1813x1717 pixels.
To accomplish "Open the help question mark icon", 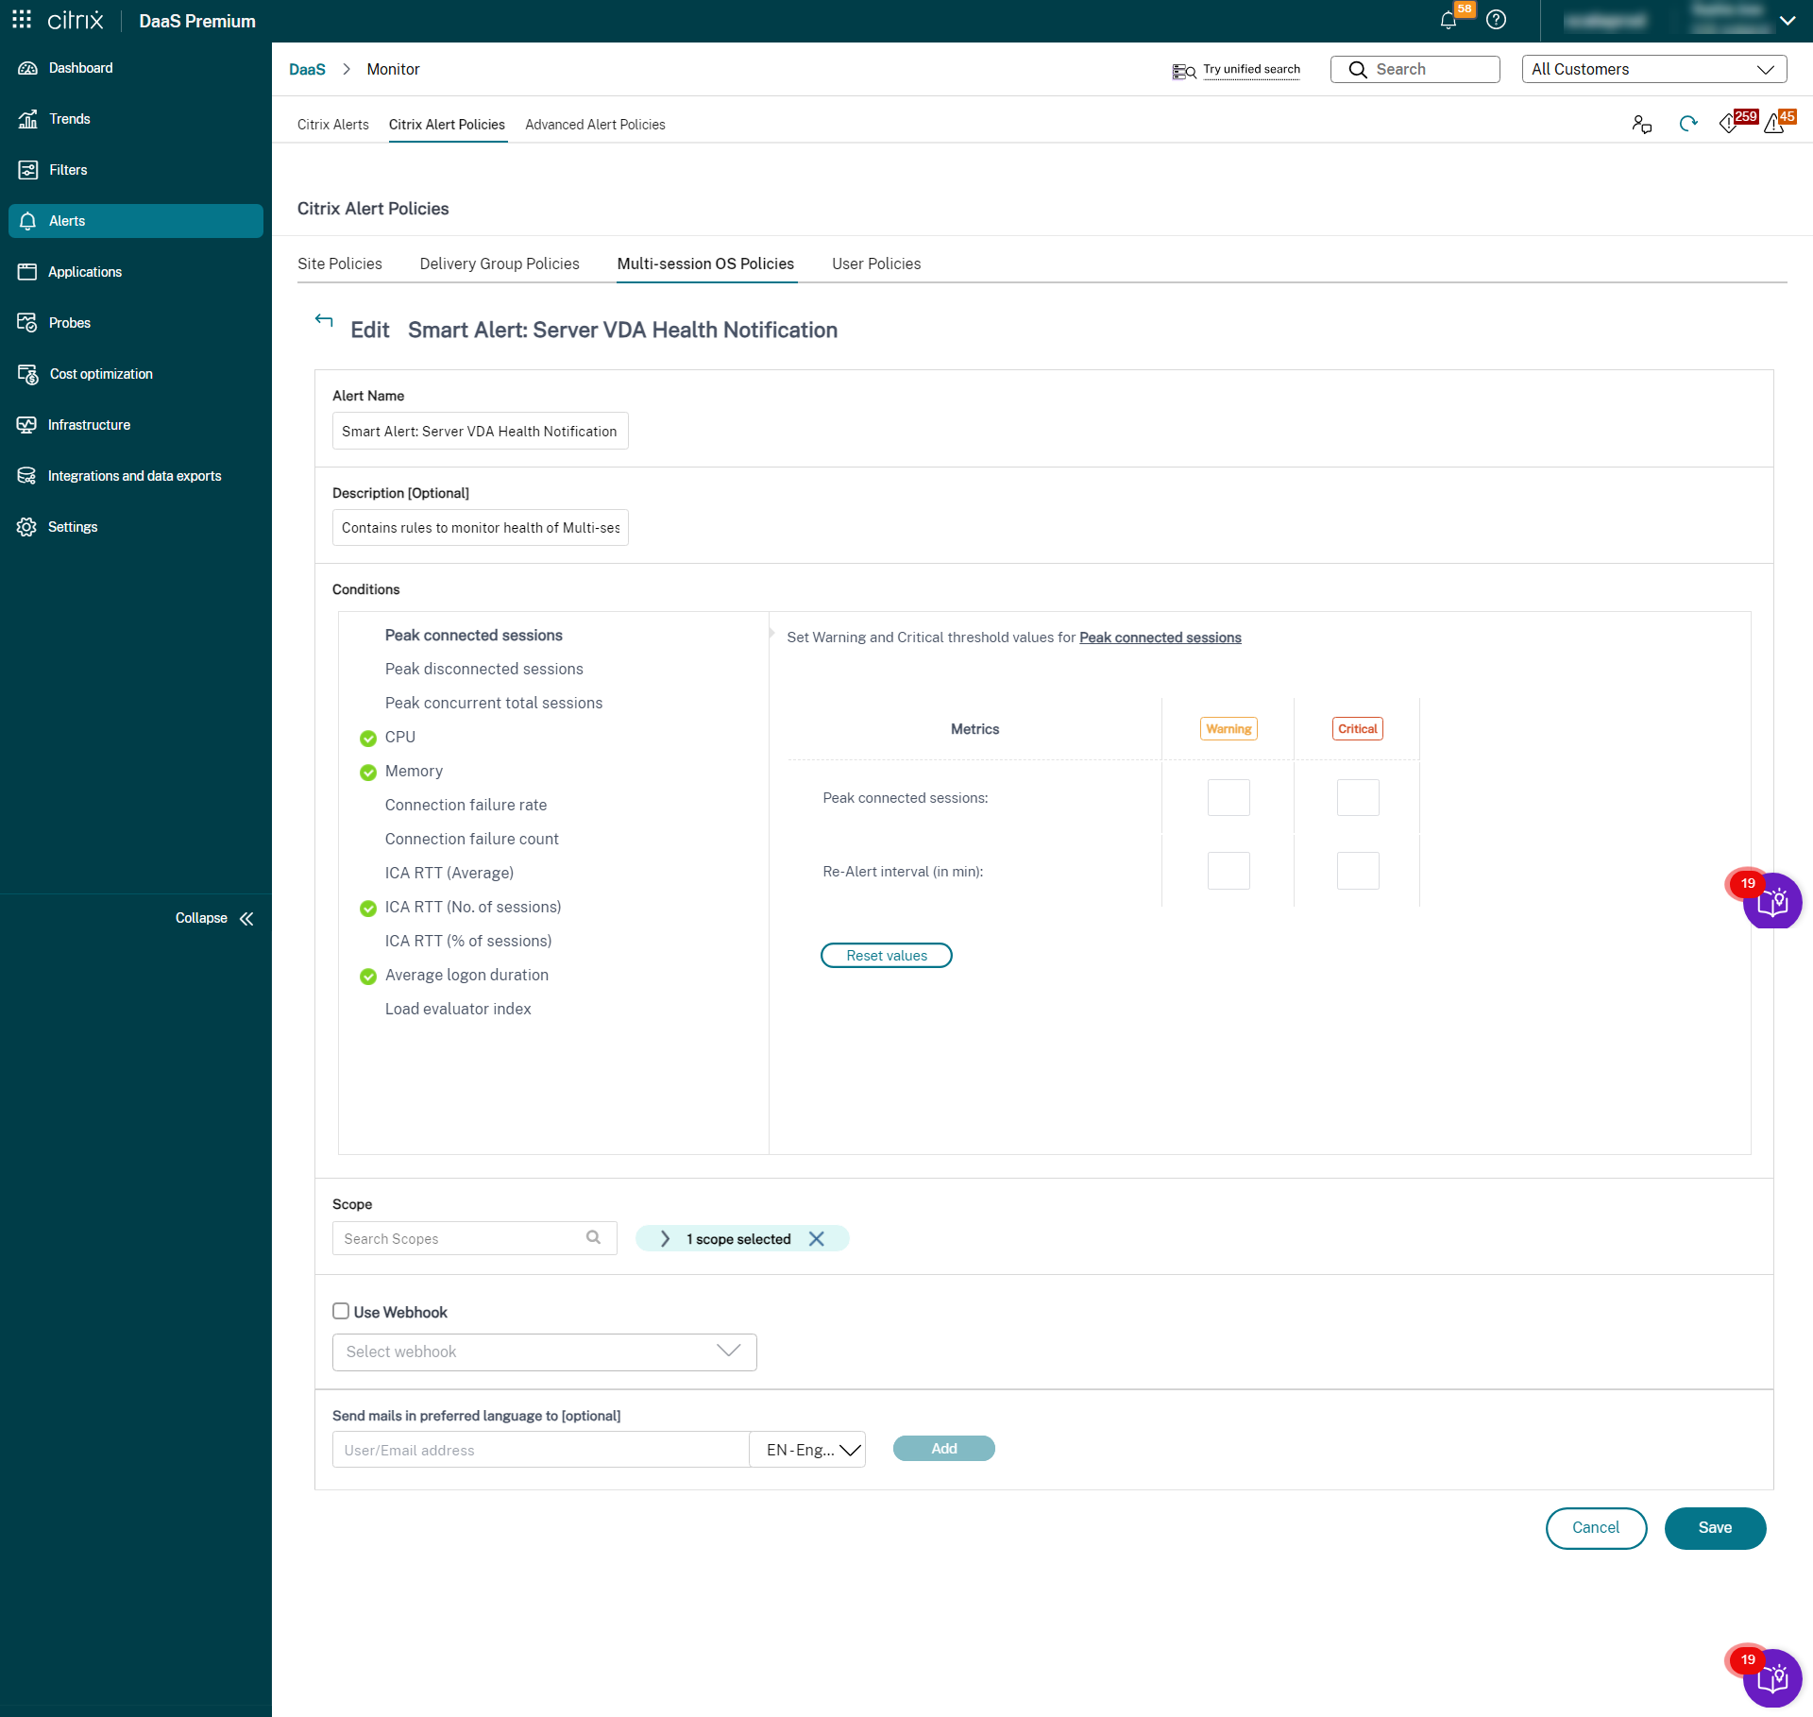I will (1496, 20).
